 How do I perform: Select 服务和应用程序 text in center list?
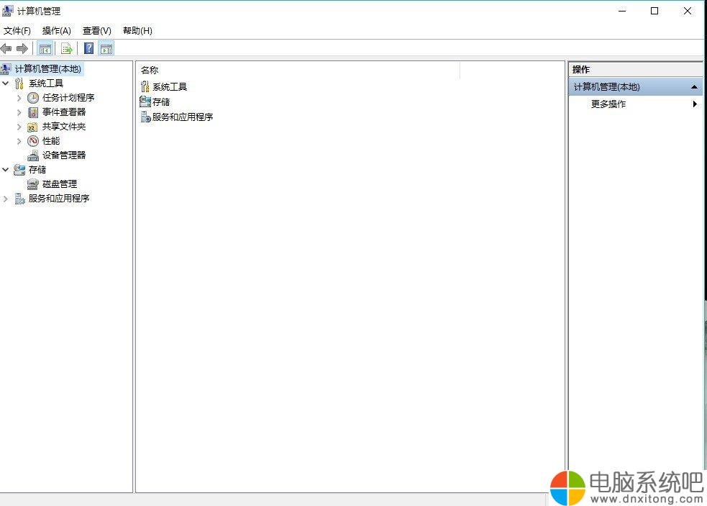point(183,117)
